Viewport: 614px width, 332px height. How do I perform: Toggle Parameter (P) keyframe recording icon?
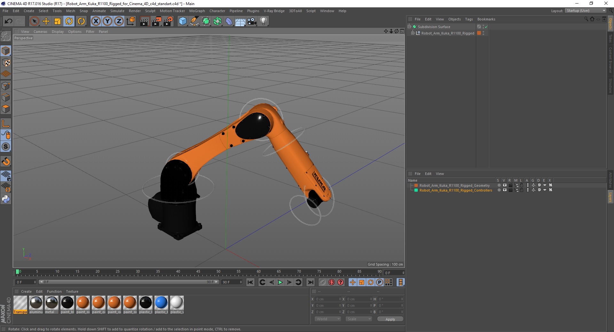tap(380, 282)
